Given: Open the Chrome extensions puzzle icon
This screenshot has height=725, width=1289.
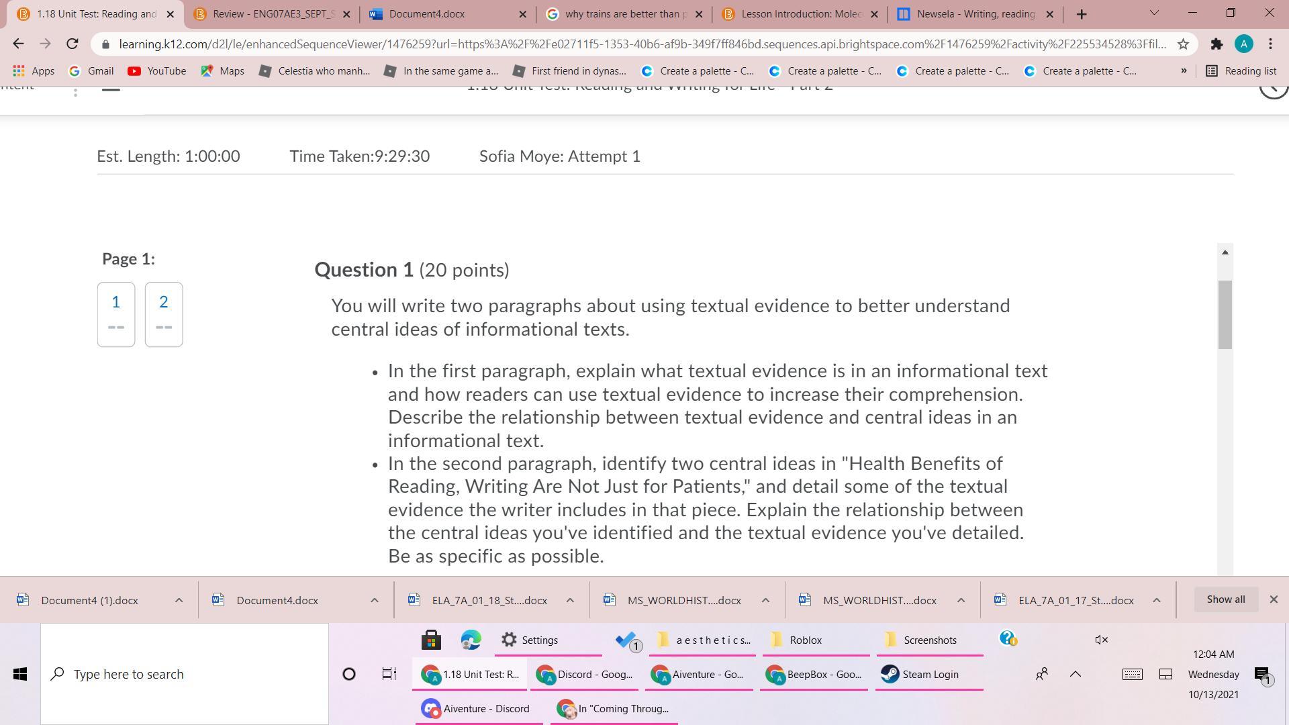Looking at the screenshot, I should [1216, 44].
